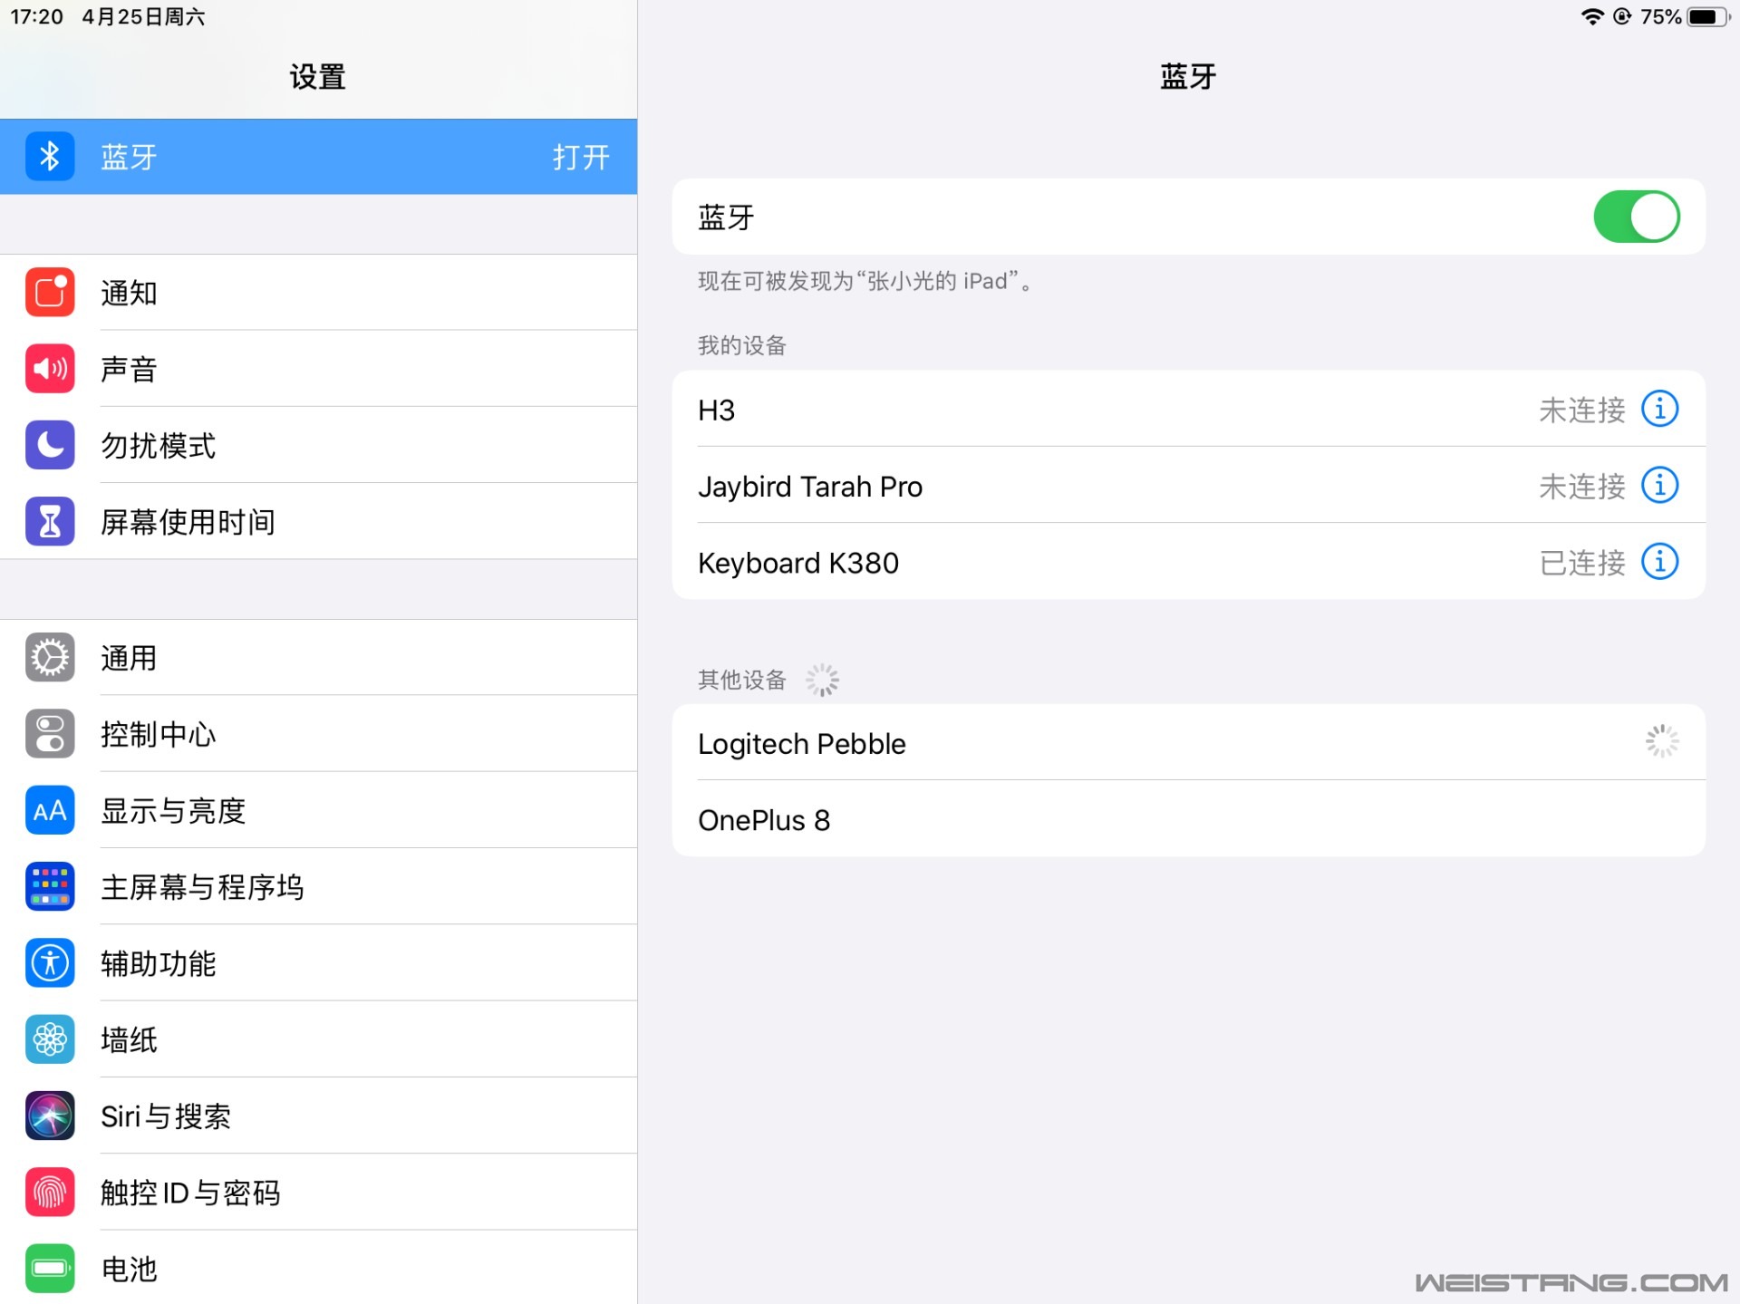Screen dimensions: 1740x1304
Task: Open 控制中心 settings
Action: [318, 734]
